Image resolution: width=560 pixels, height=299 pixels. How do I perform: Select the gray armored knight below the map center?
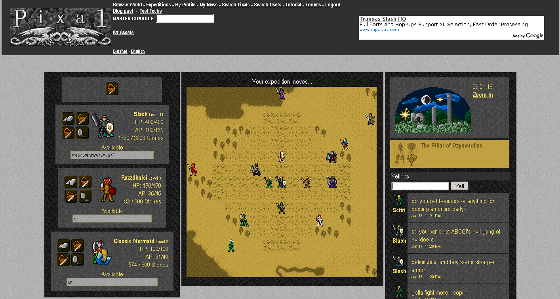point(281,207)
